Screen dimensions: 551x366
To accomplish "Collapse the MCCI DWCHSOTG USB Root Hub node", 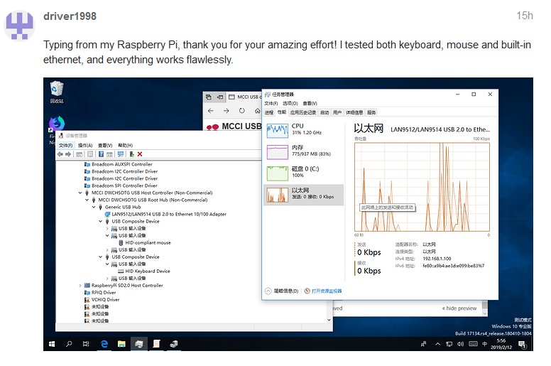I will [x=87, y=200].
